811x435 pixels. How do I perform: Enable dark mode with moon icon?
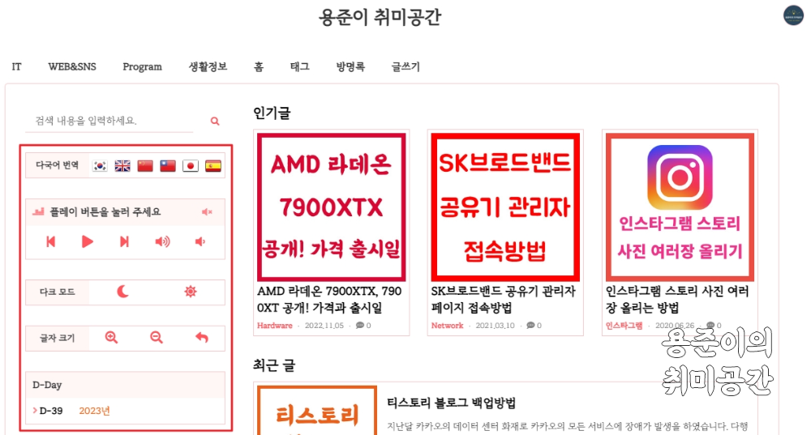coord(123,292)
